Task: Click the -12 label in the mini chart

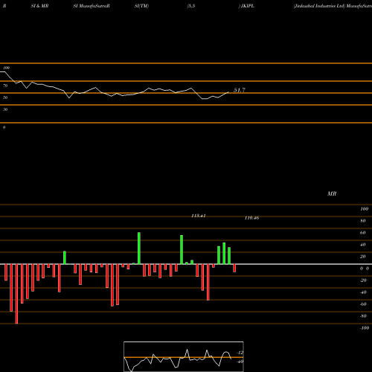Action: point(240,353)
